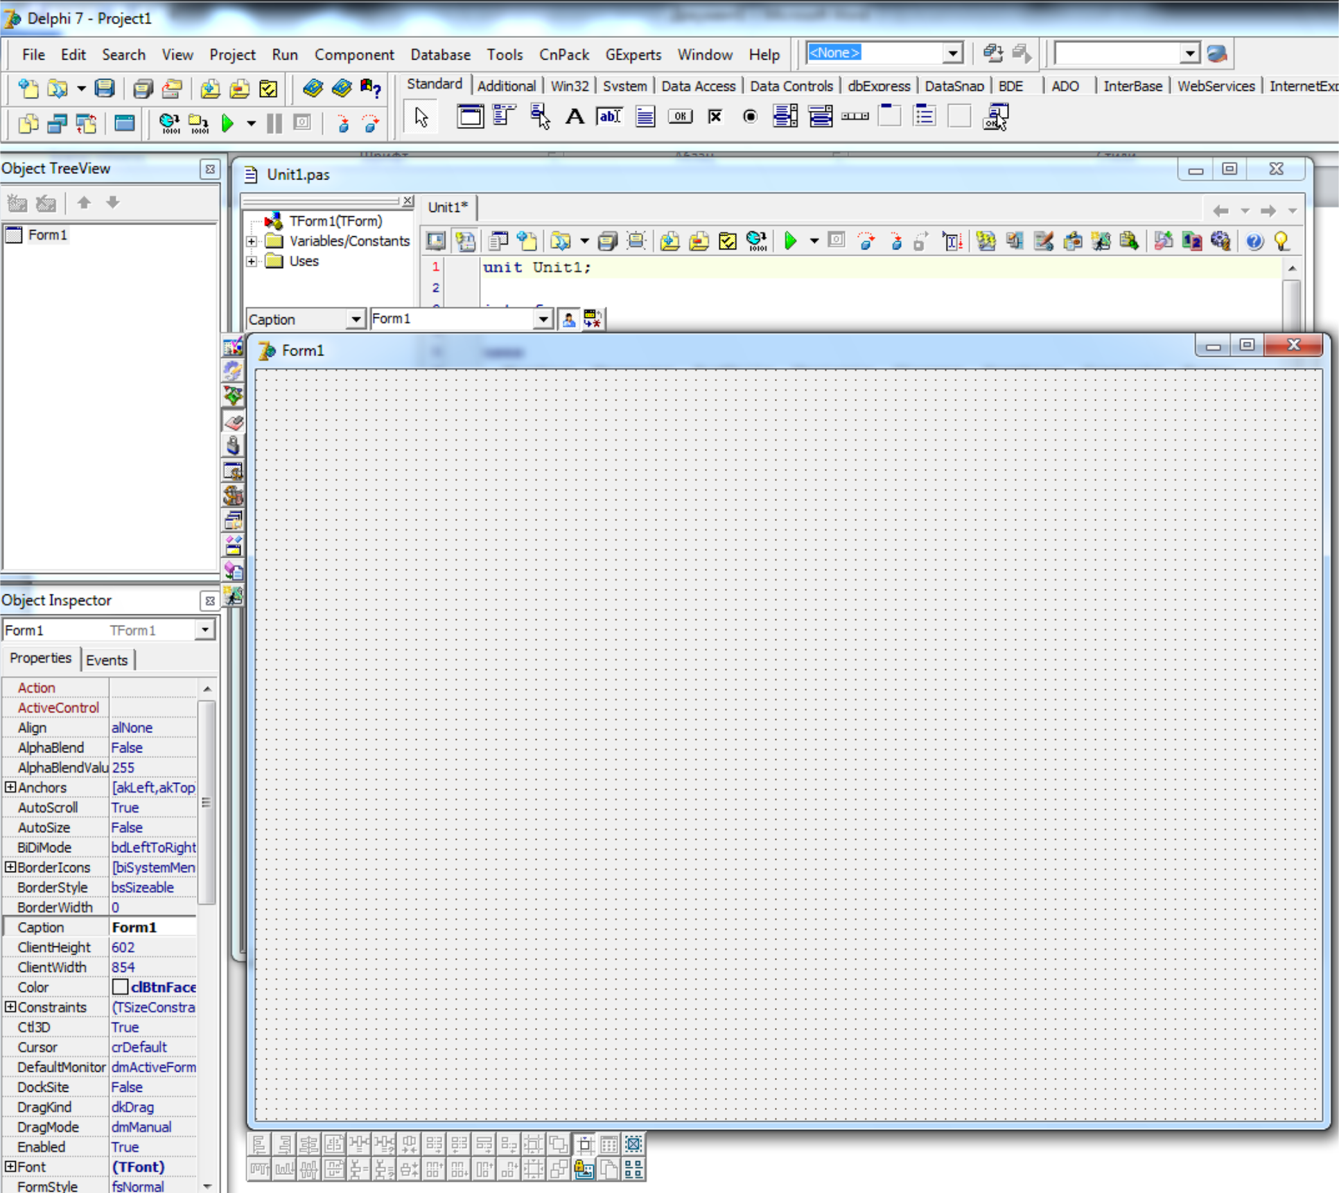1339x1193 pixels.
Task: Select Form1 in Object TreeView
Action: coord(48,235)
